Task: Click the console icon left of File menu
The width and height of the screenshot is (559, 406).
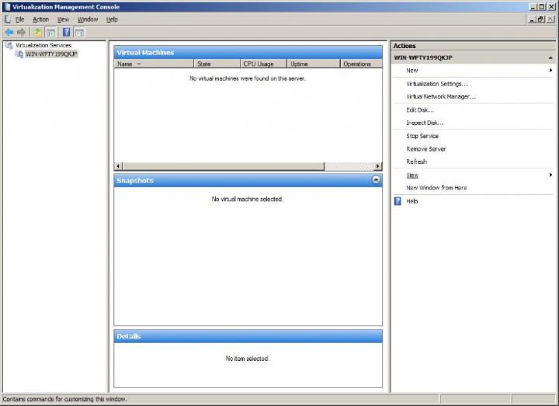Action: 8,19
